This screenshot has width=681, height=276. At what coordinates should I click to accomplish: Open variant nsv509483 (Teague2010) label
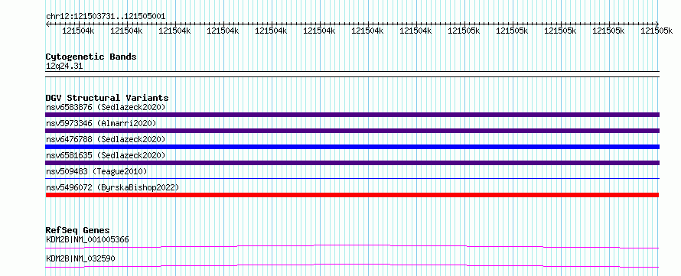click(96, 171)
